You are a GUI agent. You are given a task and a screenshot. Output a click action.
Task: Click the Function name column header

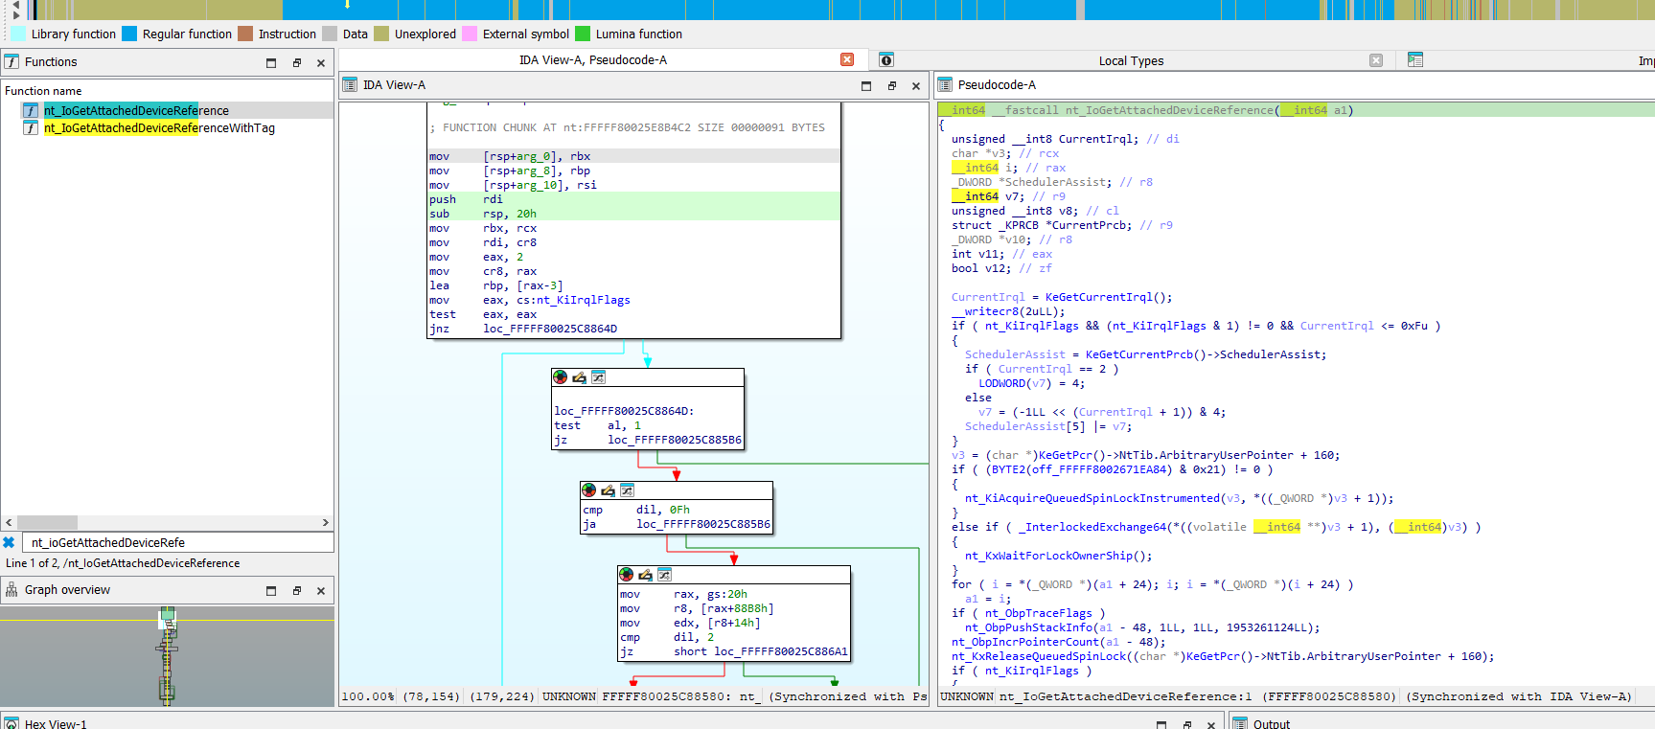[43, 91]
